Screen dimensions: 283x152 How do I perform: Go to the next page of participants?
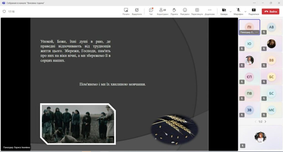266,122
